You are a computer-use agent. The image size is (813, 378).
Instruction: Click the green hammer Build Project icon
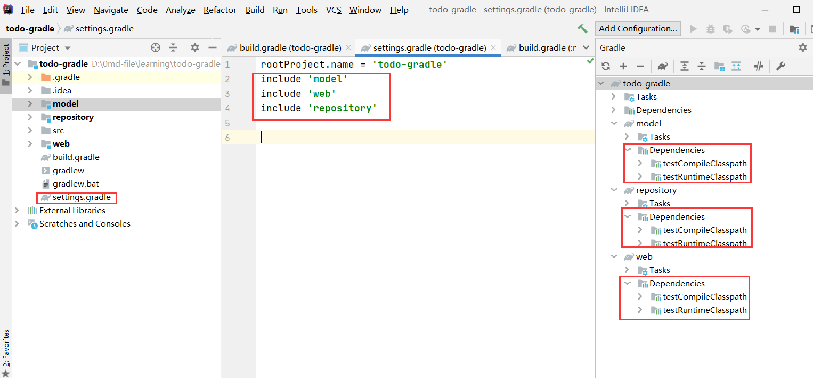point(582,29)
